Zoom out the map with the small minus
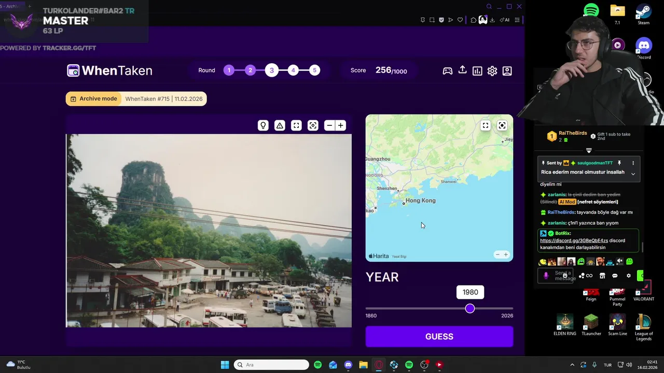Image resolution: width=664 pixels, height=373 pixels. tap(497, 254)
